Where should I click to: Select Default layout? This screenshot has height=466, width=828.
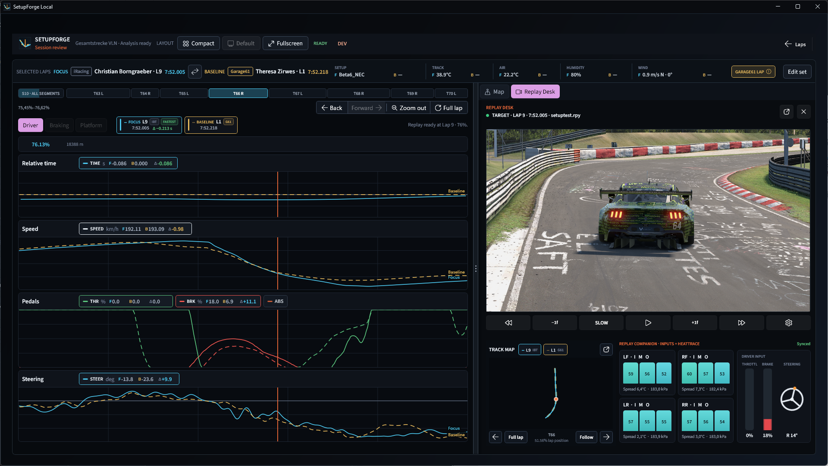click(241, 43)
